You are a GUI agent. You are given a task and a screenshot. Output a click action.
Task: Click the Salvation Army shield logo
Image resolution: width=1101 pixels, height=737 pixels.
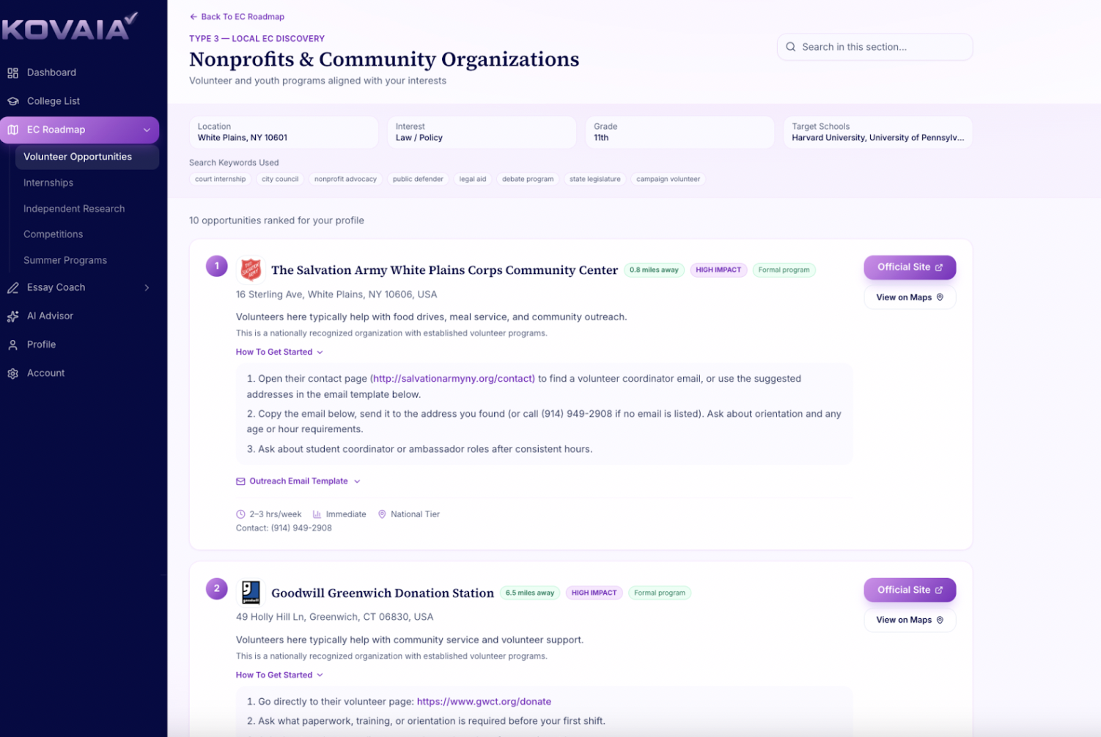point(251,269)
